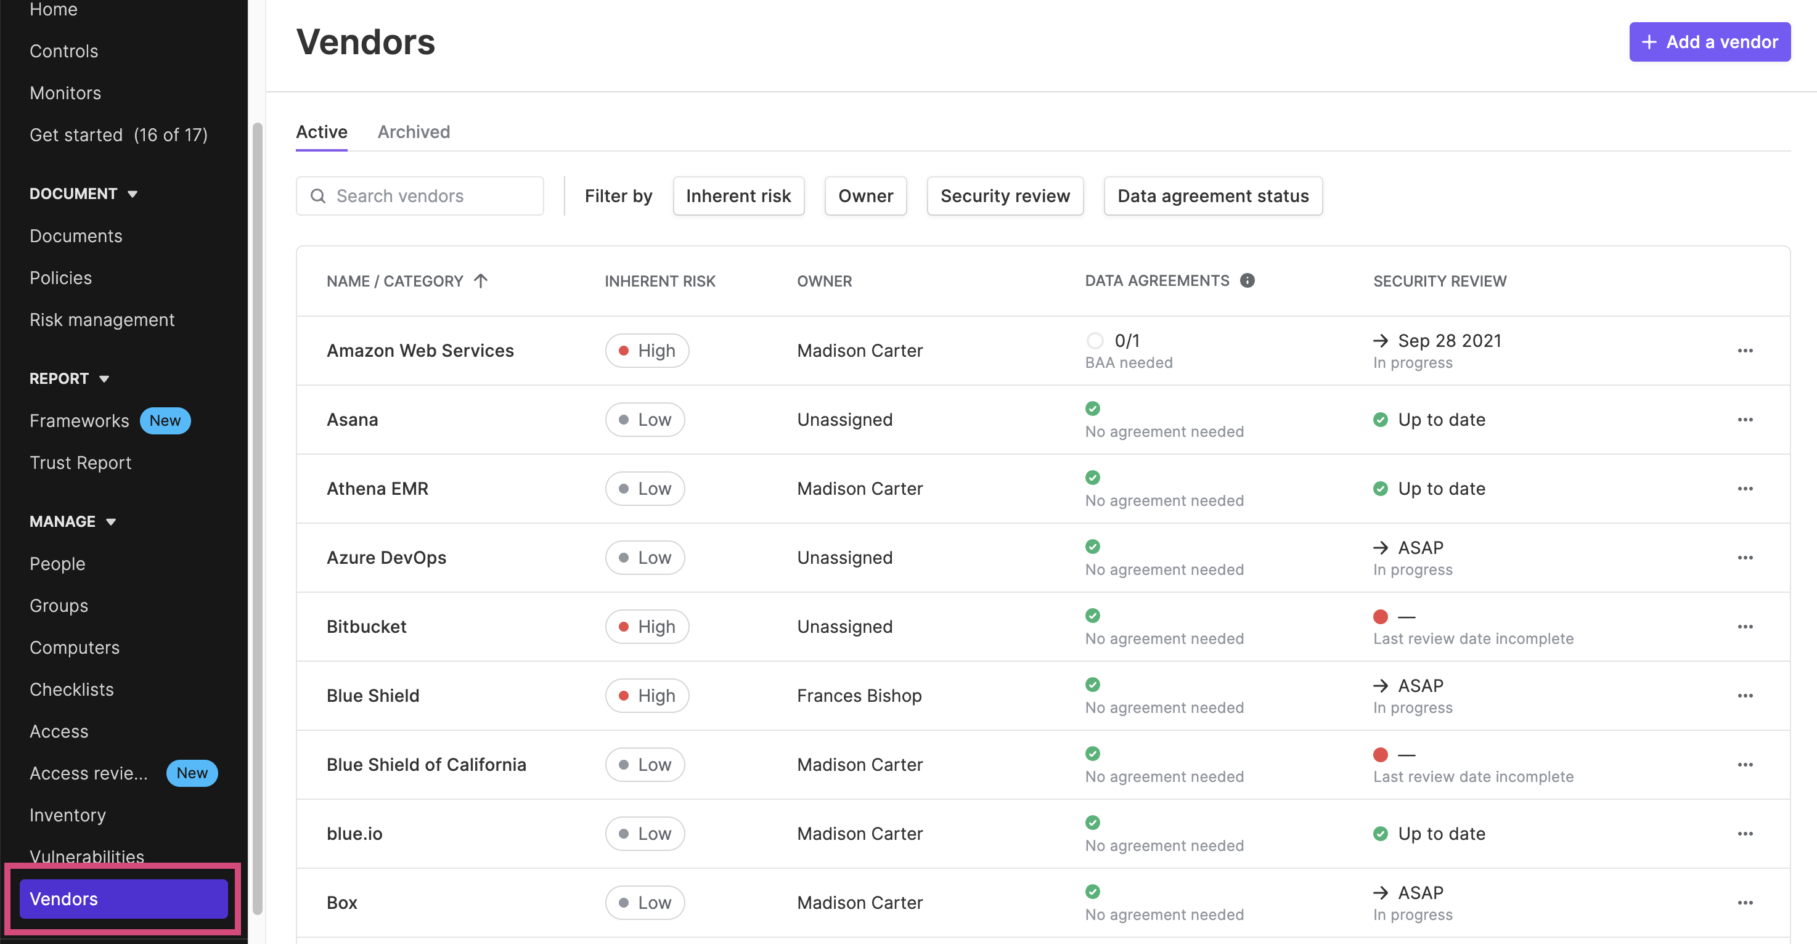Open the Blue Shield of California vendor
Image resolution: width=1817 pixels, height=944 pixels.
(x=426, y=765)
